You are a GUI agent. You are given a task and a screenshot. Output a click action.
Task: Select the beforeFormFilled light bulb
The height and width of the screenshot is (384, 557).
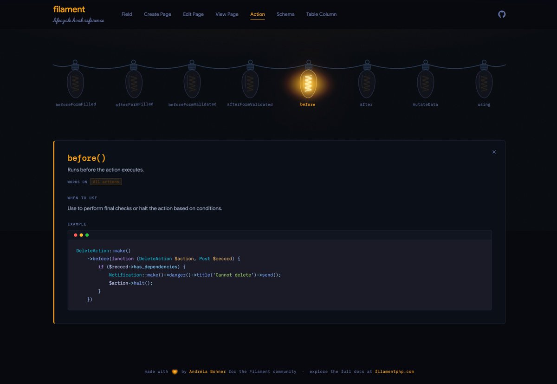tap(75, 79)
